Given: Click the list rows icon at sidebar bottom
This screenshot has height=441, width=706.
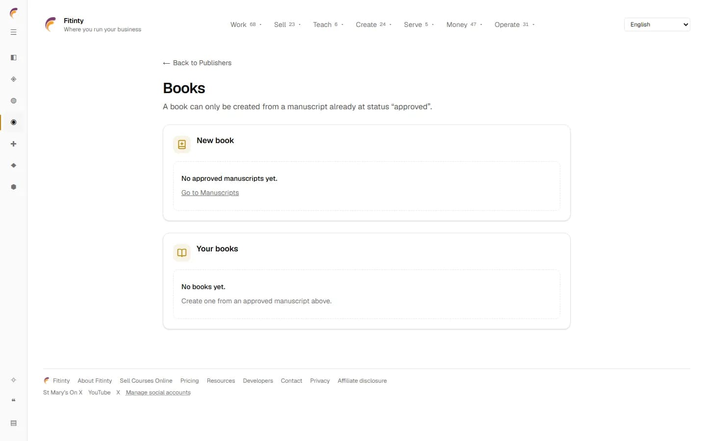Looking at the screenshot, I should 14,423.
